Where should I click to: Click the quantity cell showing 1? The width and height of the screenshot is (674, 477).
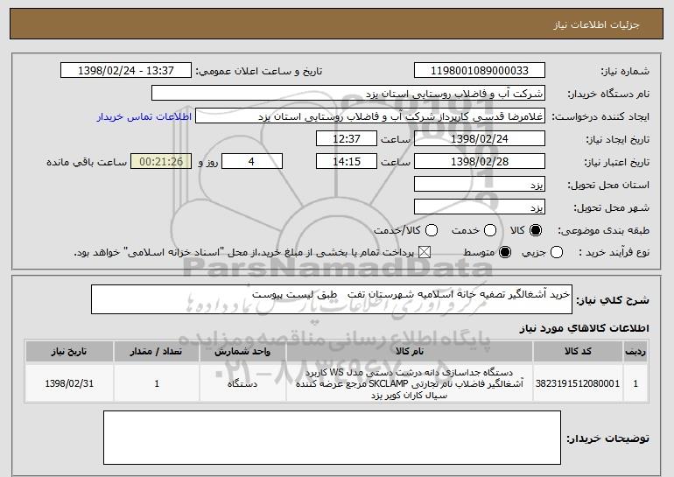tap(156, 383)
